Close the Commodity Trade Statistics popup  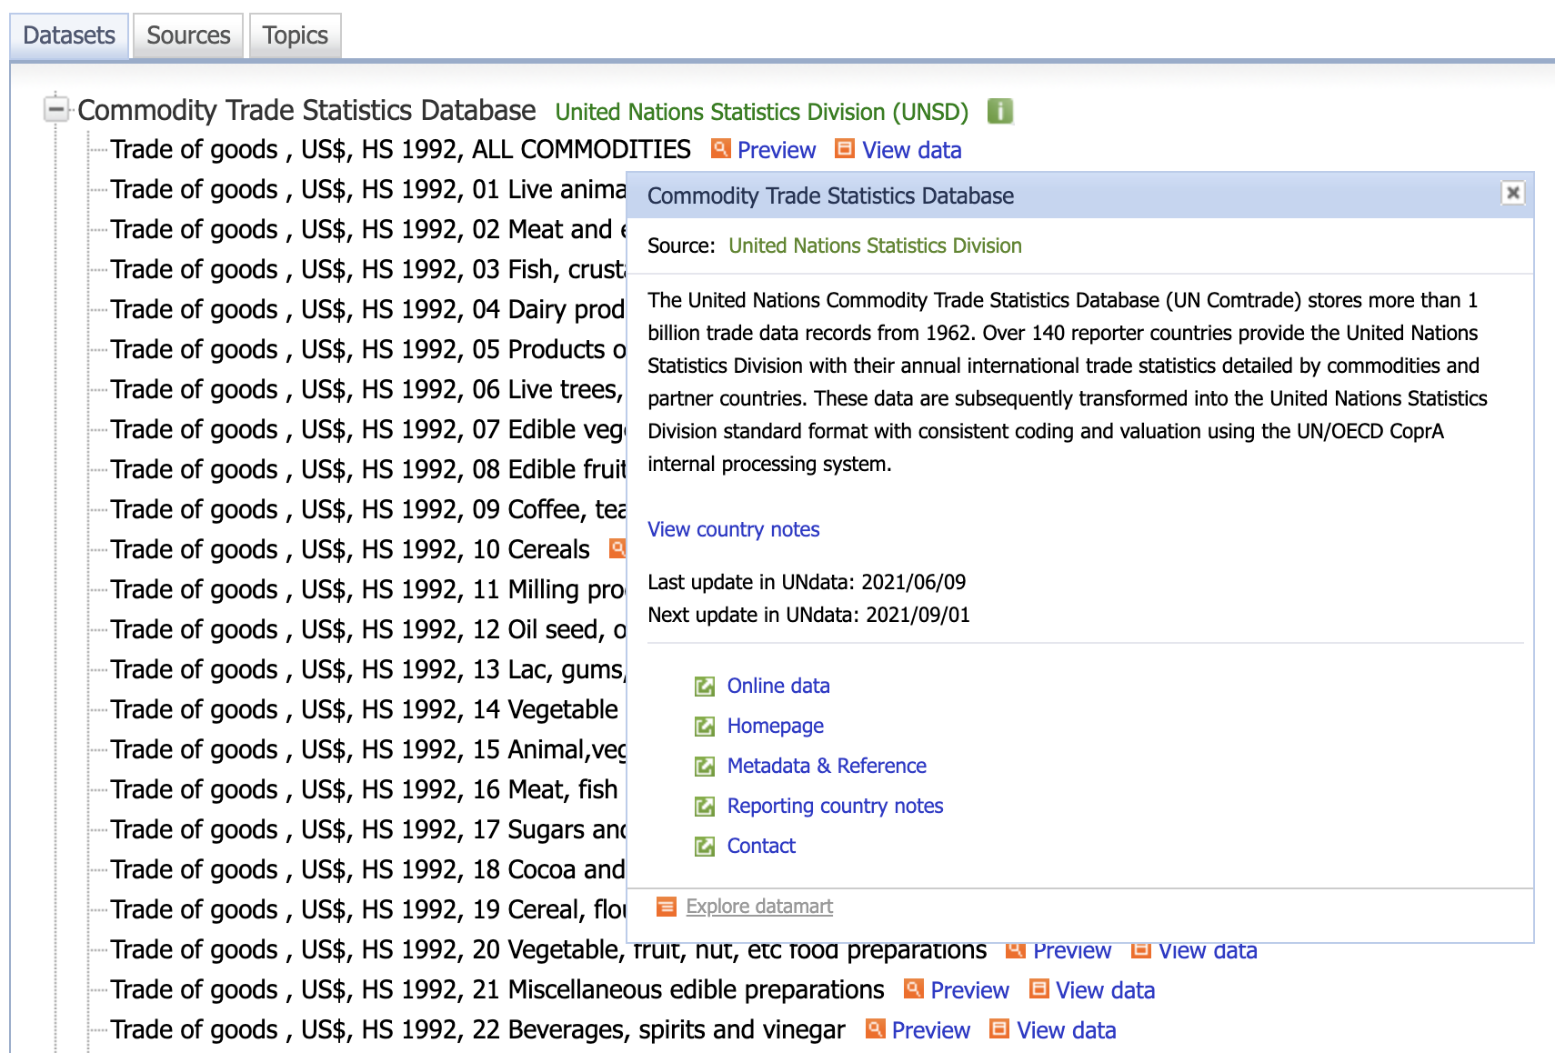click(1512, 193)
